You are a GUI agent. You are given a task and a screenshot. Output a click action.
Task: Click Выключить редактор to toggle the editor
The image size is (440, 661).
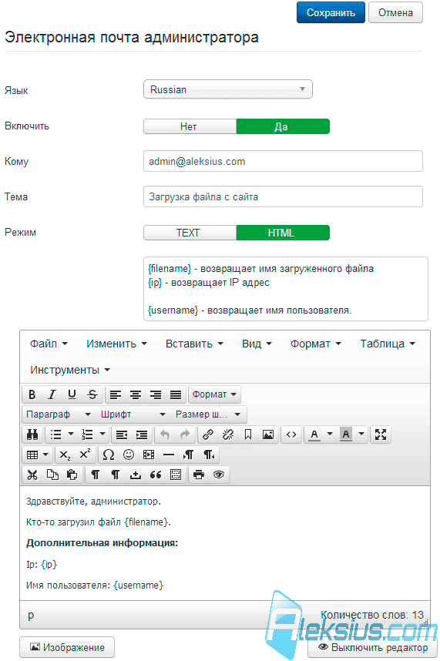tap(372, 647)
